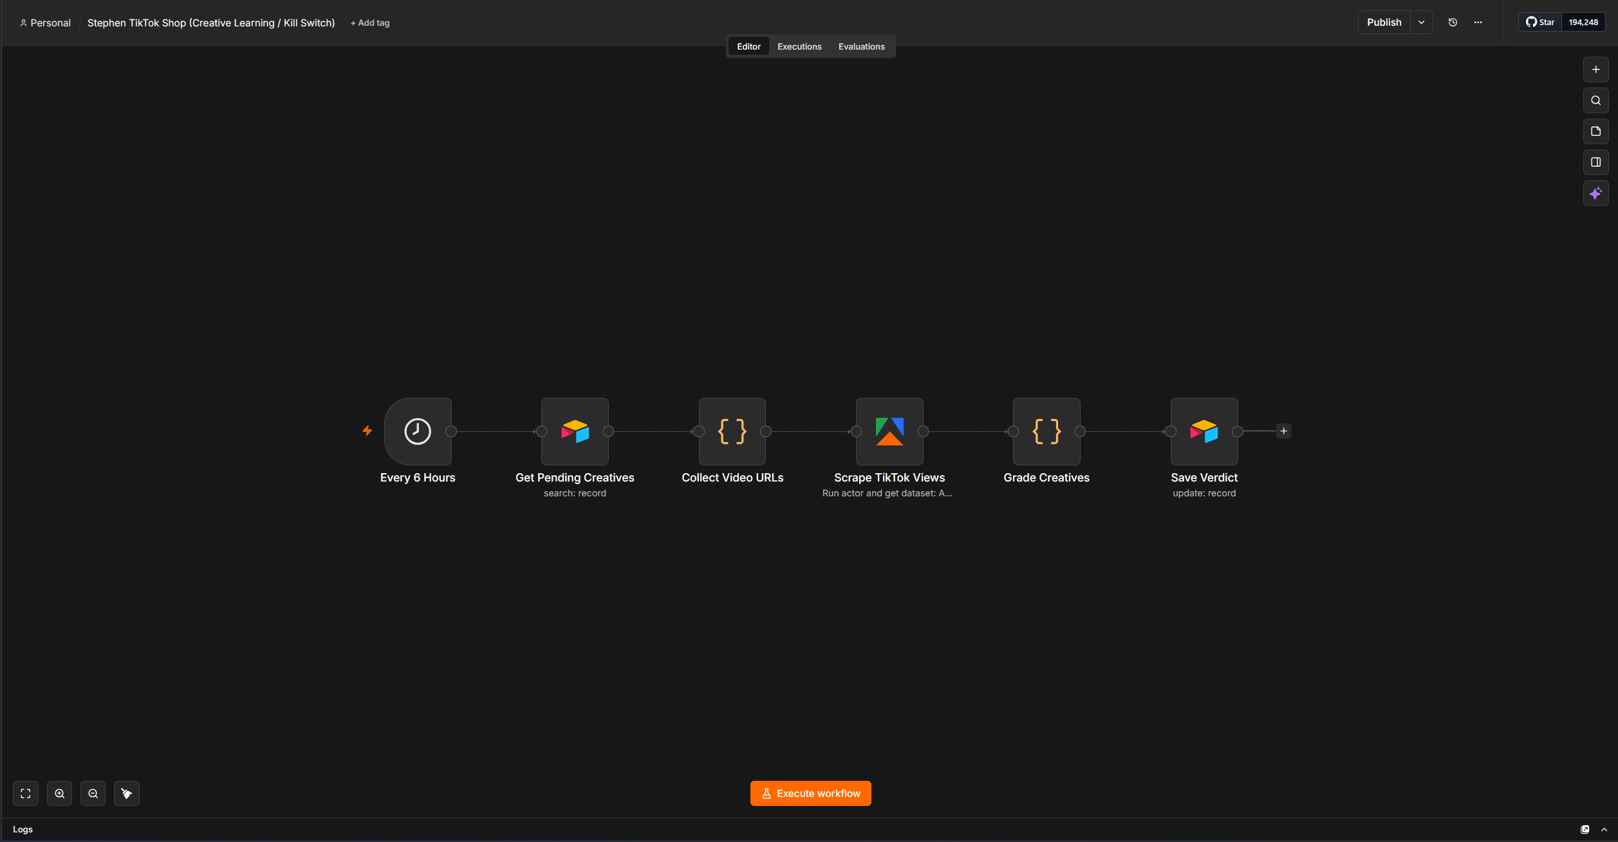Click the input connector of Grade Creatives

click(1013, 431)
